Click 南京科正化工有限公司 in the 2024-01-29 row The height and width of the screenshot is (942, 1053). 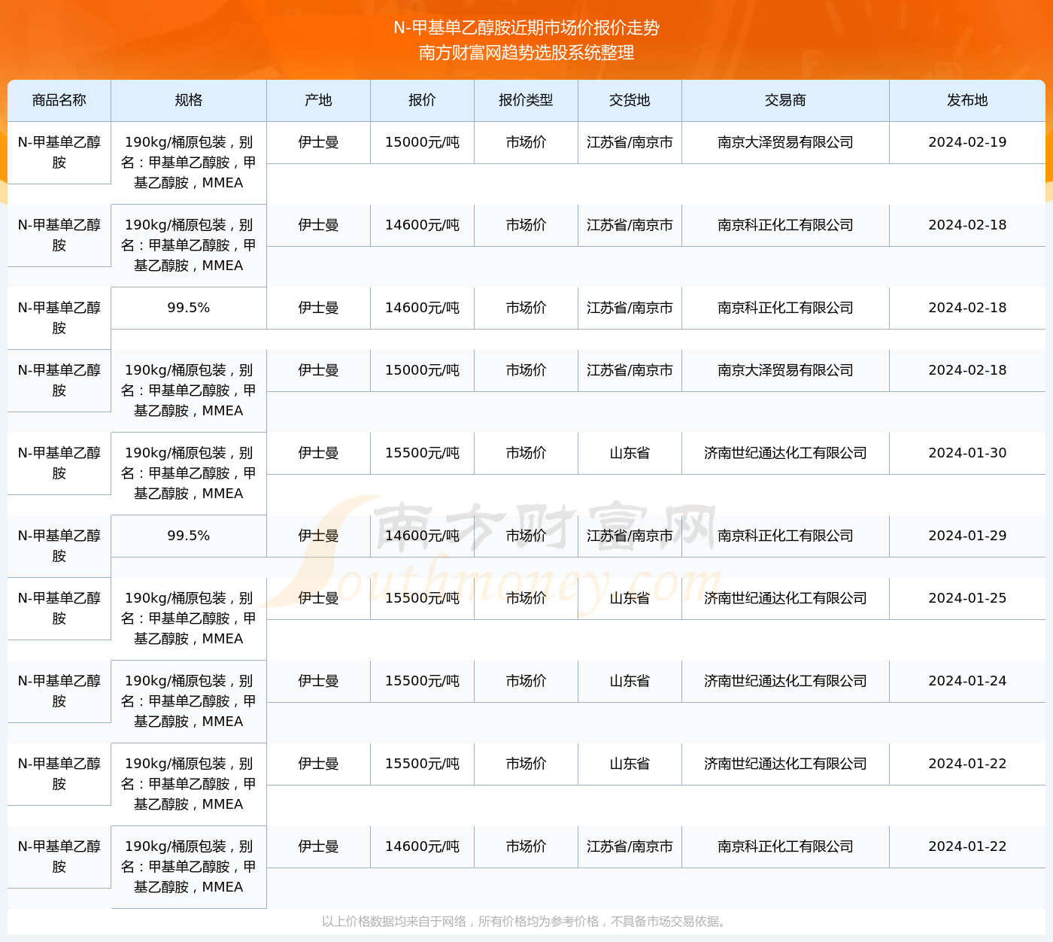pyautogui.click(x=785, y=536)
